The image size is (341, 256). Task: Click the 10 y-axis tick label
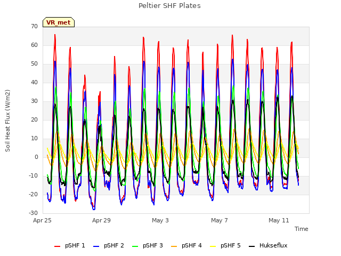(x=34, y=139)
